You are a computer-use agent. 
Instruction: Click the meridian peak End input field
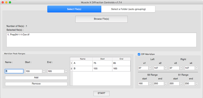click(56, 71)
